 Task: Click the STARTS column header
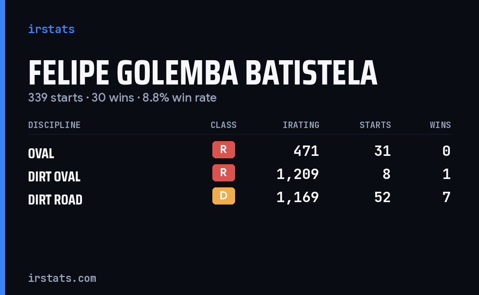[375, 125]
